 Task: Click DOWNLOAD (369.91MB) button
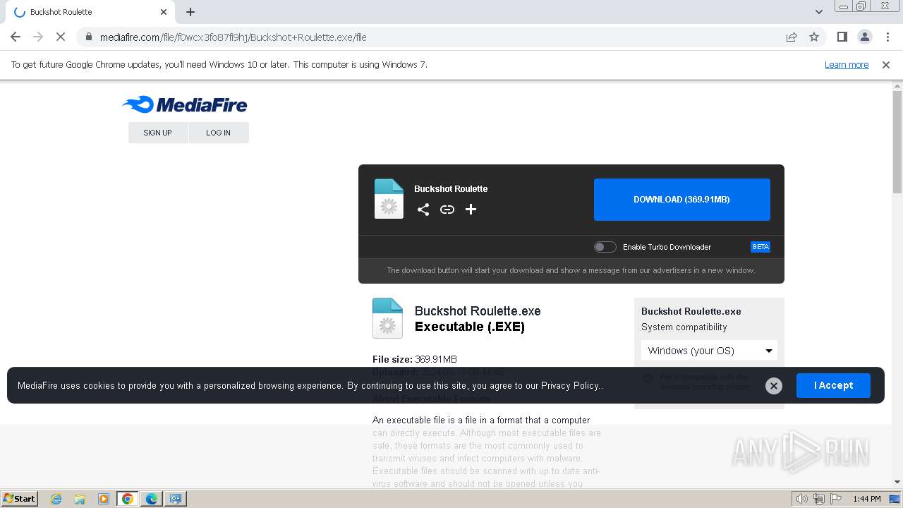tap(681, 200)
